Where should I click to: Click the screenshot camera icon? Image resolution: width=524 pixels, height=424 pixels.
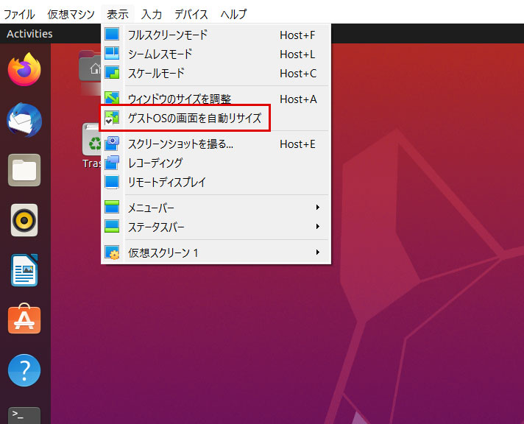112,143
